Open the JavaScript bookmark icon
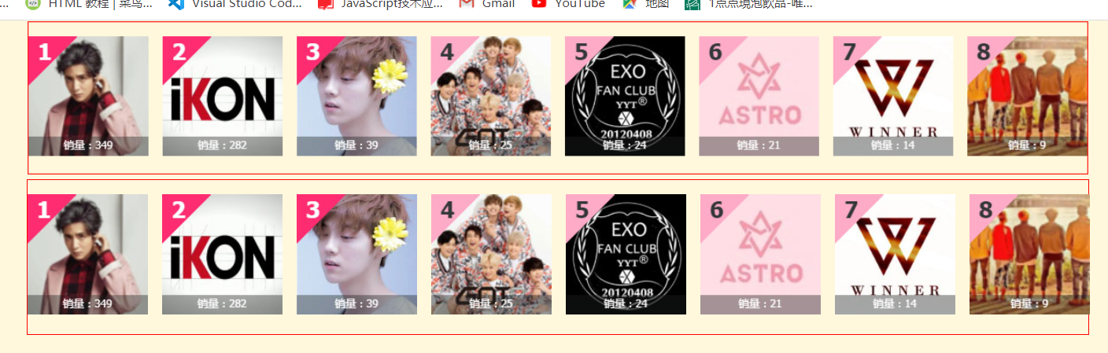Image resolution: width=1108 pixels, height=353 pixels. click(x=325, y=3)
